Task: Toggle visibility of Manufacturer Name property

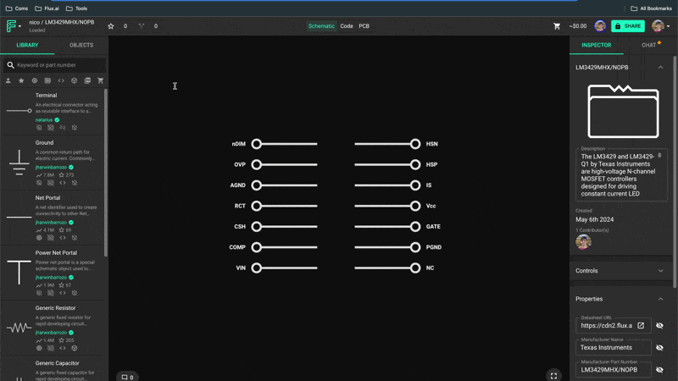Action: (x=659, y=348)
